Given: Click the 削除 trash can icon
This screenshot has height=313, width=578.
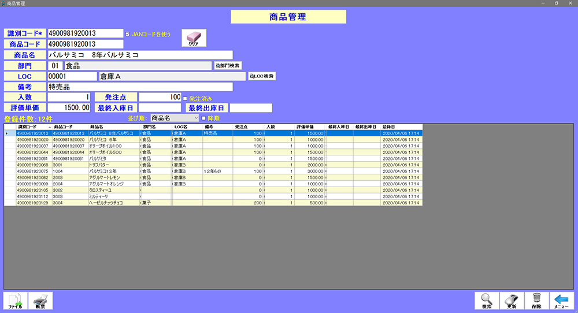Looking at the screenshot, I should tap(537, 300).
